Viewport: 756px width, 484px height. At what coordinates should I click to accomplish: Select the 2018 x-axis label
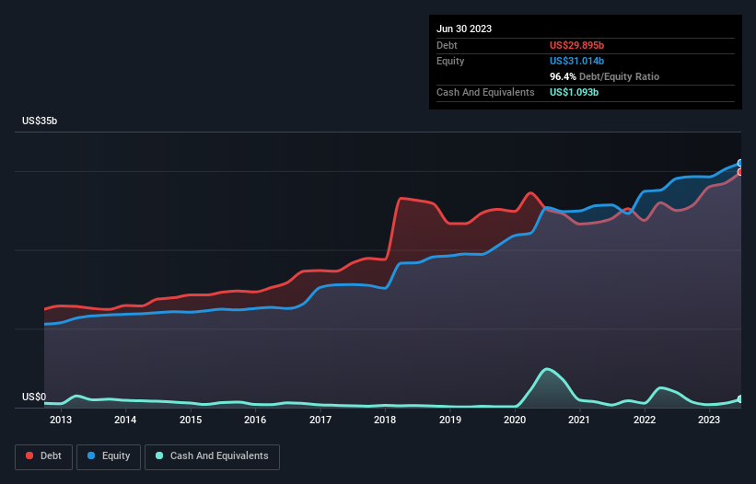click(385, 420)
